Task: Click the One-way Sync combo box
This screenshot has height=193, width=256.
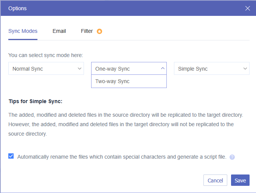Action: point(125,69)
